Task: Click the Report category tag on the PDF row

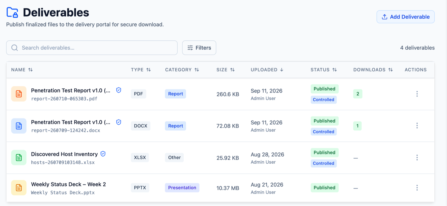Action: tap(175, 94)
